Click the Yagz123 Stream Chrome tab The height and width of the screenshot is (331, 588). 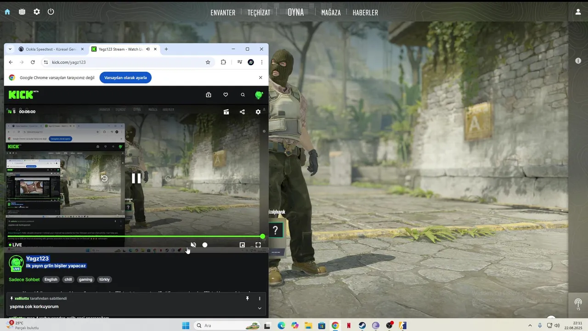[x=120, y=49]
